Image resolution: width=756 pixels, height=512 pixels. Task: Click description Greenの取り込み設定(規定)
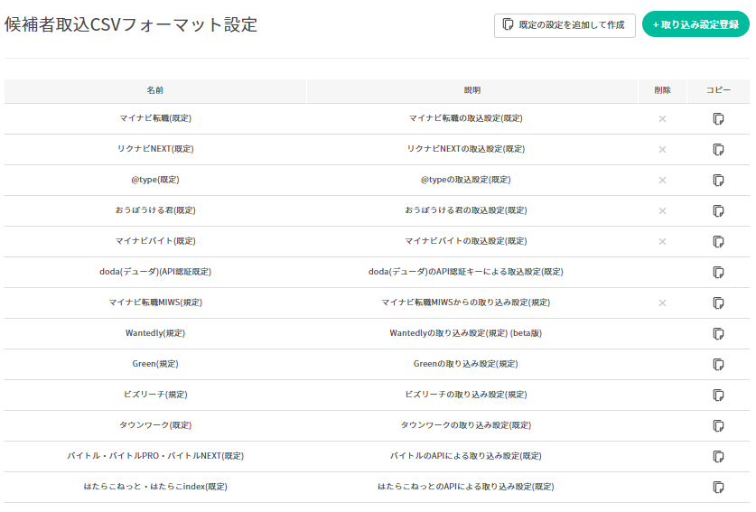point(466,364)
